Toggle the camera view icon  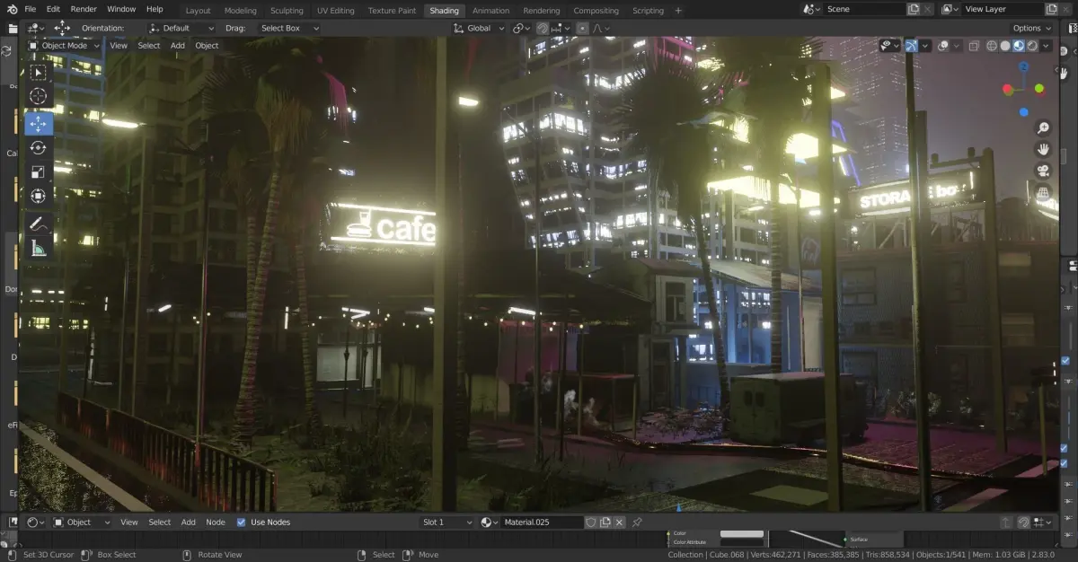tap(1043, 171)
